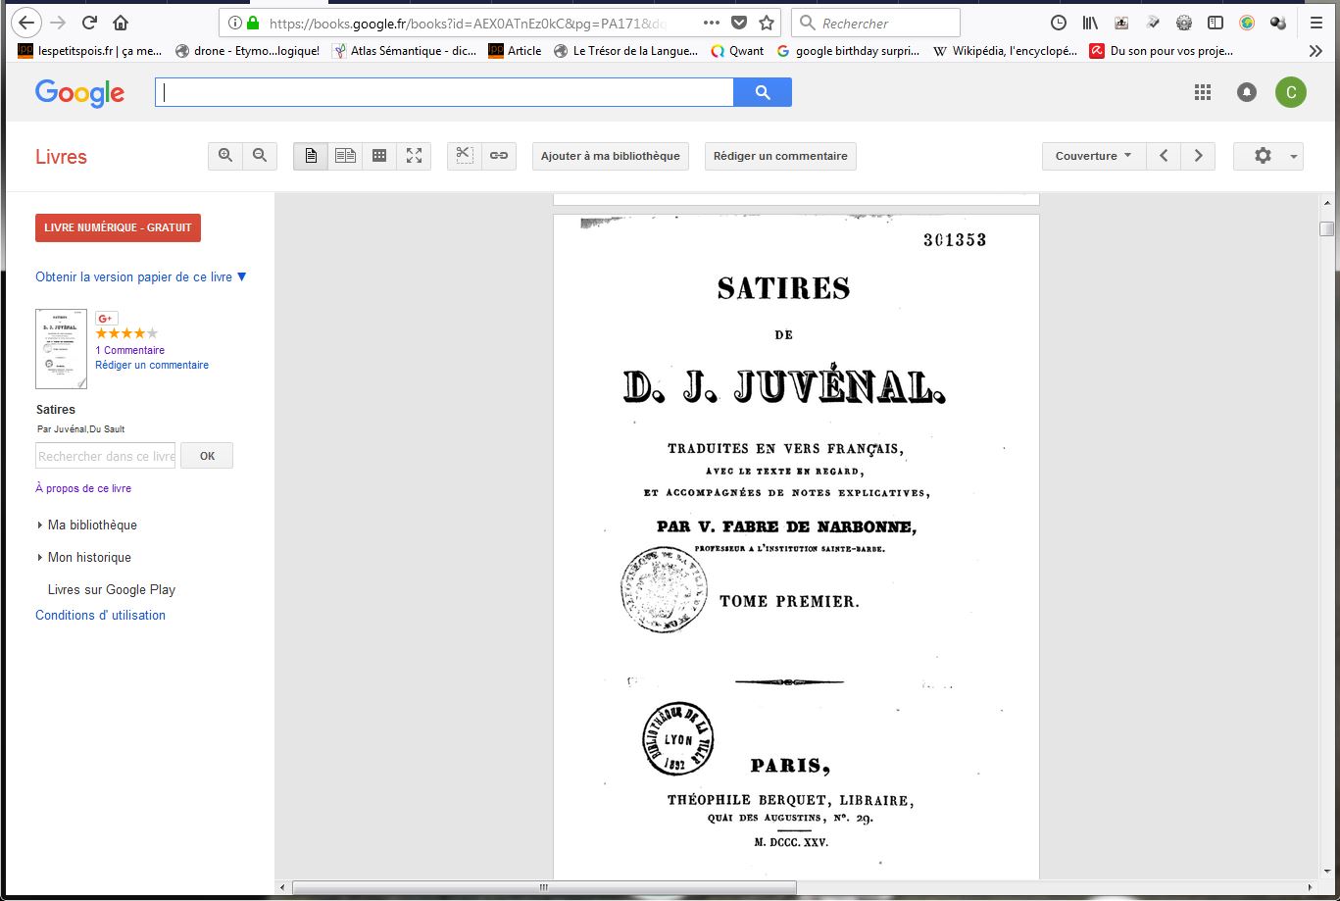Screen dimensions: 1340x901
Task: Click the zoom out magnifier icon
Action: point(260,156)
